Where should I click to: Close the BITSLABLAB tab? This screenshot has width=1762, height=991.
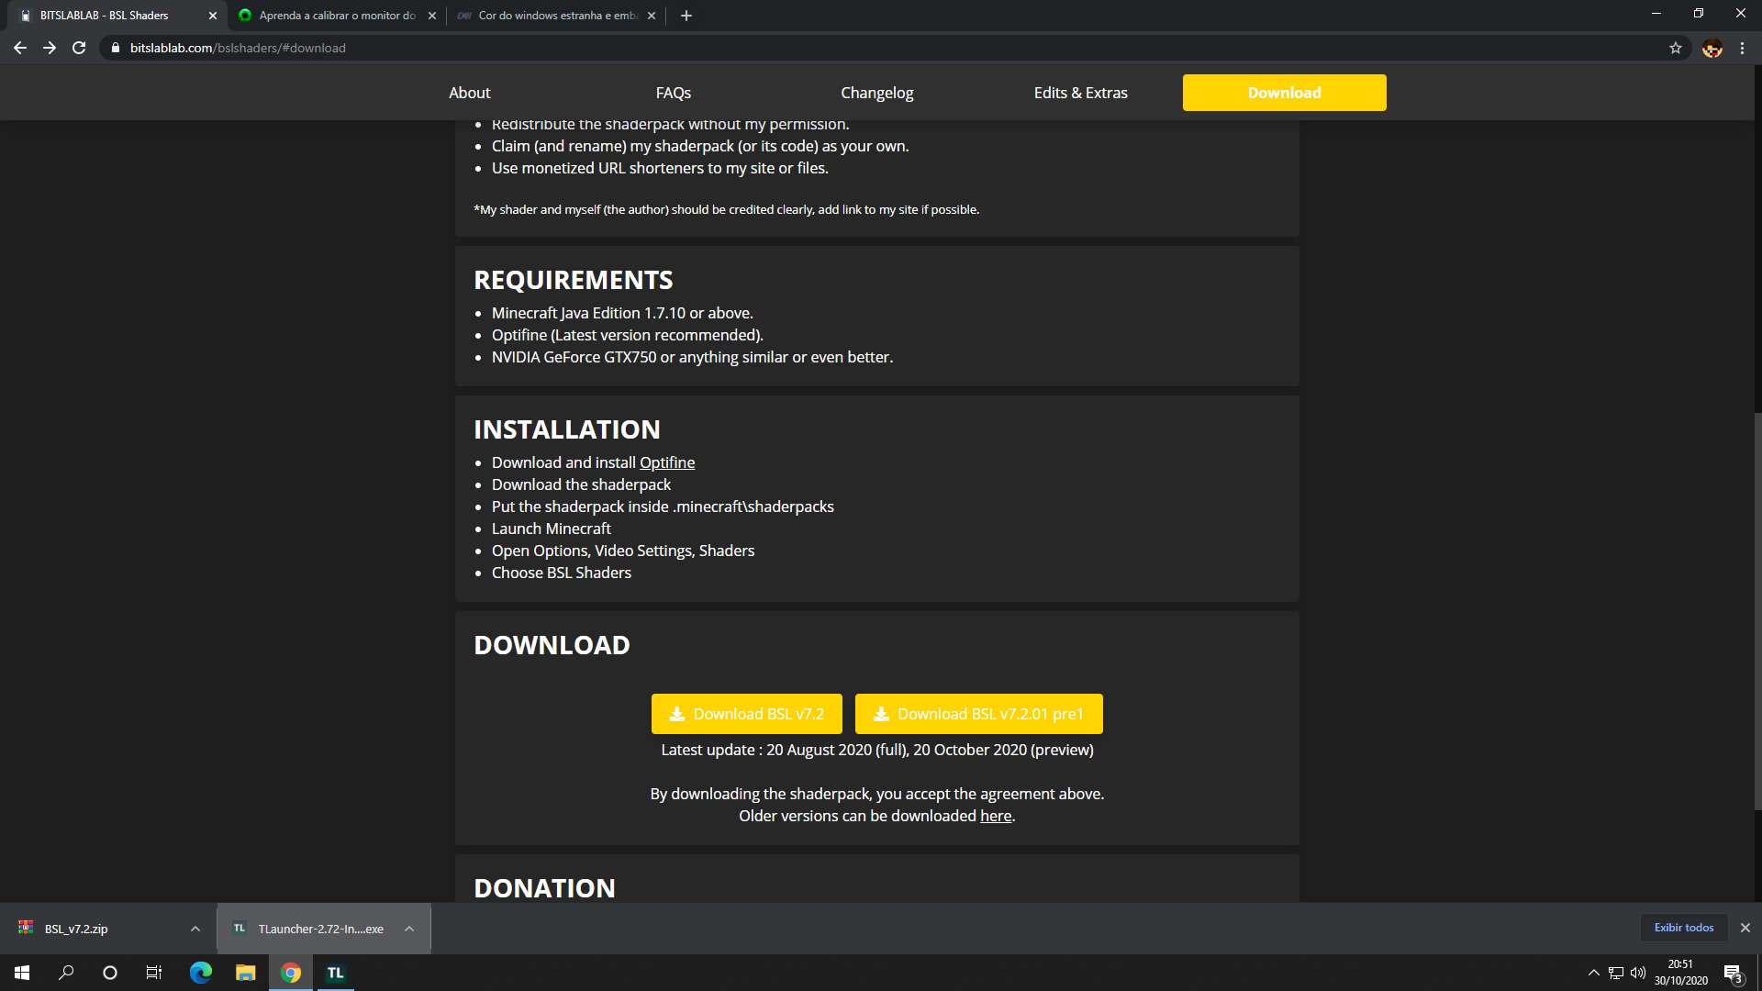point(213,16)
